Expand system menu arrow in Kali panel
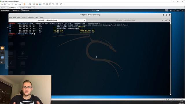185x104 pixels. point(183,10)
